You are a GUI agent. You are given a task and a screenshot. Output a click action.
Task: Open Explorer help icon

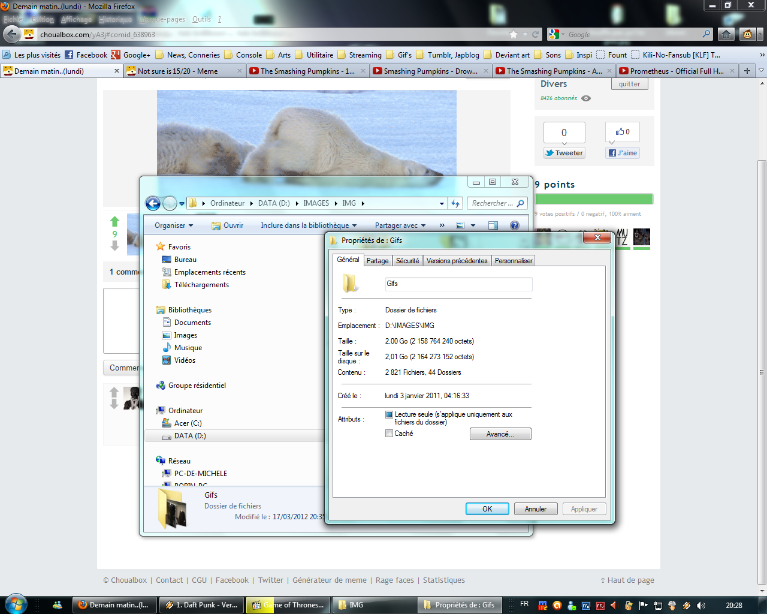click(514, 225)
